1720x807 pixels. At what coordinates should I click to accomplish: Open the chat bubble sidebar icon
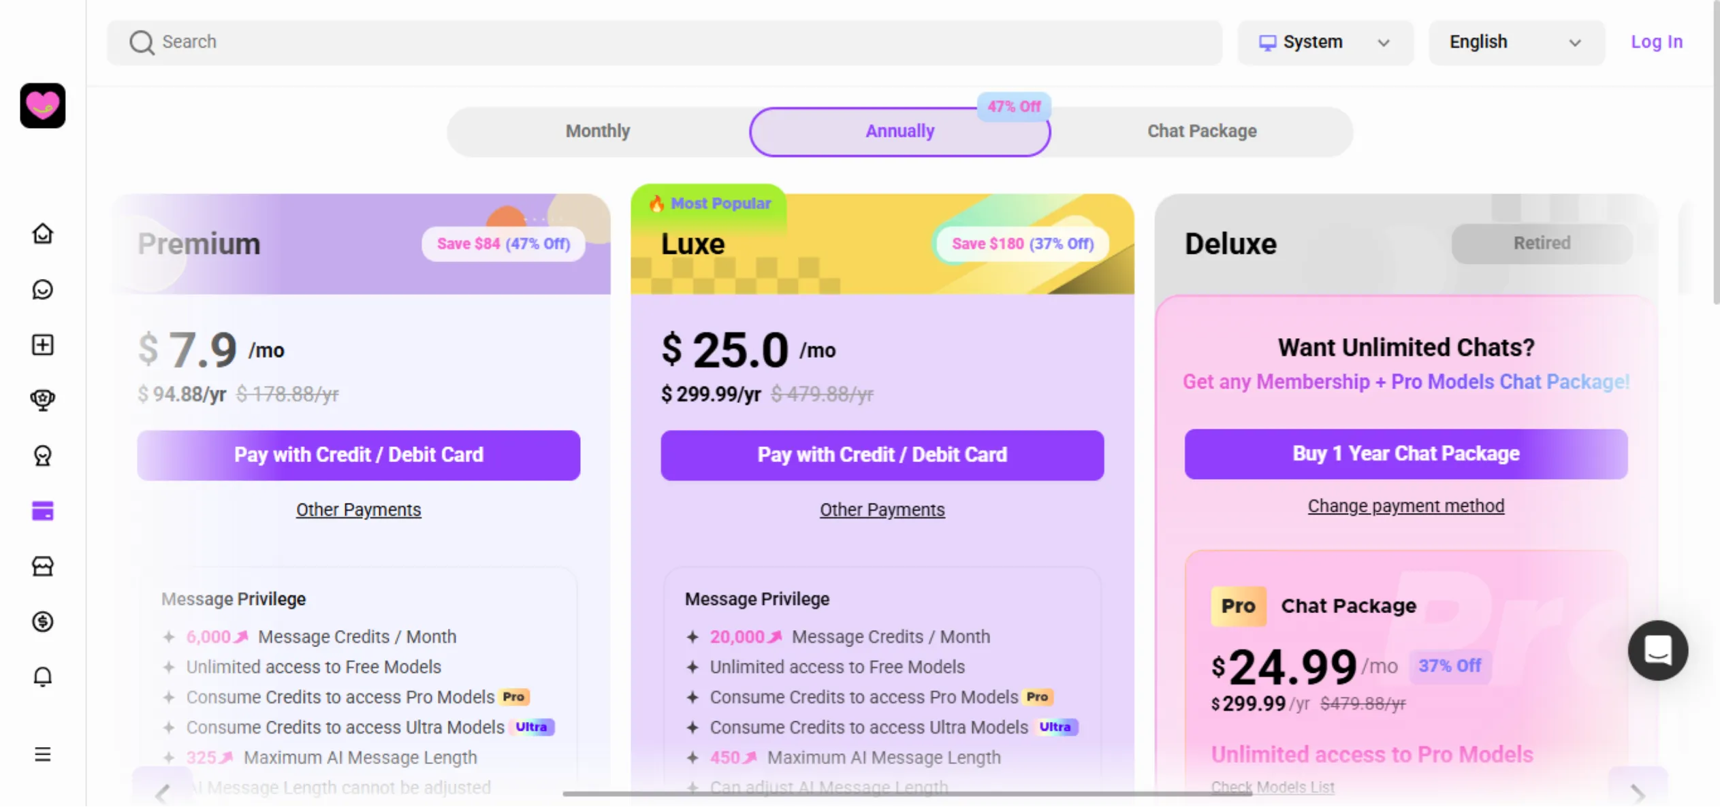tap(42, 289)
